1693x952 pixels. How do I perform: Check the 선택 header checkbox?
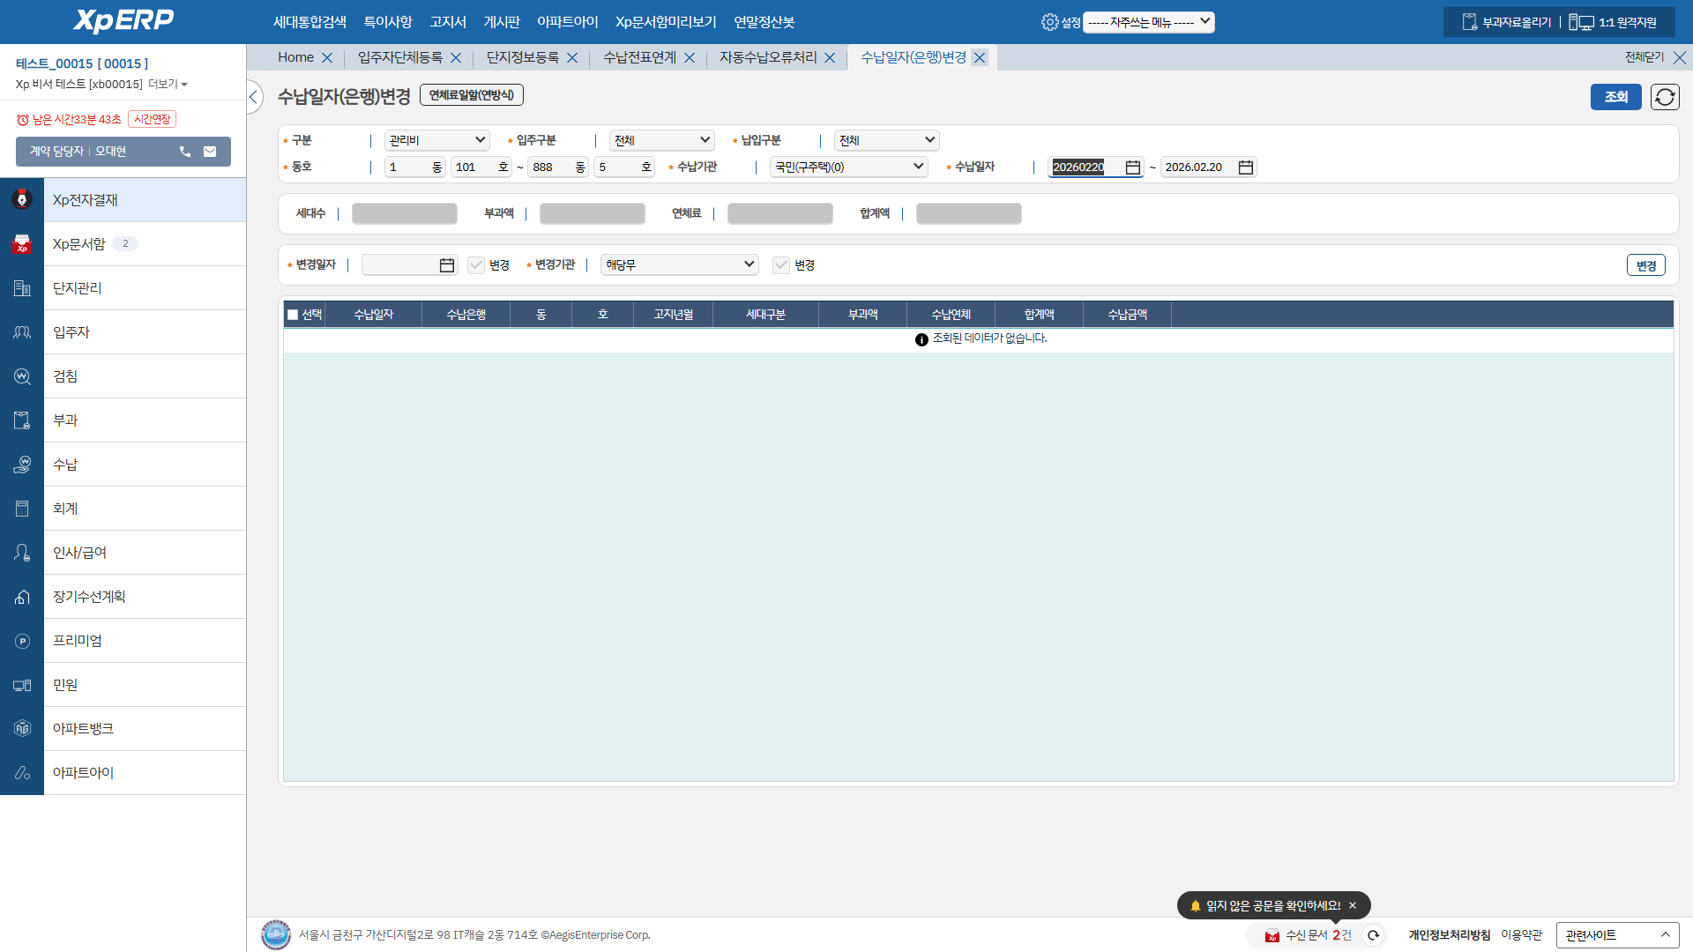click(293, 315)
